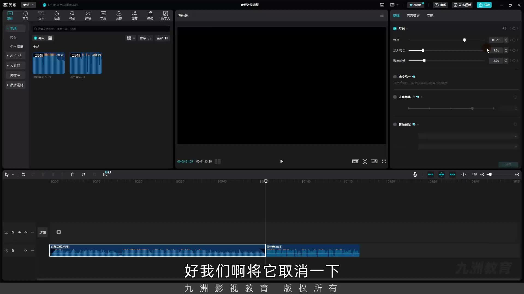Click the undo arrow in timeline toolbar

tap(23, 174)
